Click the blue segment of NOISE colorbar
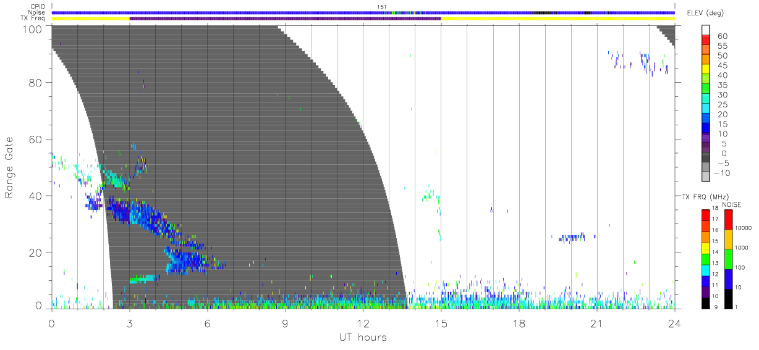 tap(729, 279)
